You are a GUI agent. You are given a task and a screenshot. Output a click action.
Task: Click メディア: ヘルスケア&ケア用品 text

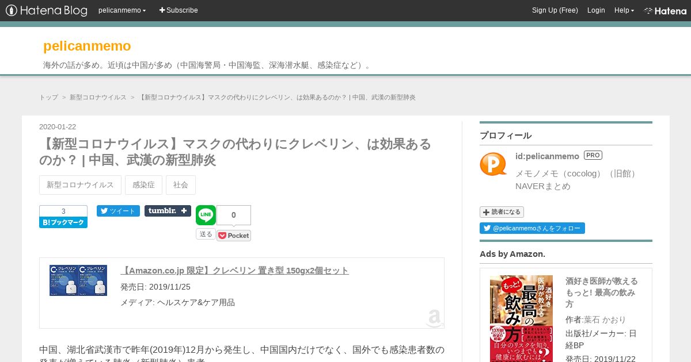point(177,302)
